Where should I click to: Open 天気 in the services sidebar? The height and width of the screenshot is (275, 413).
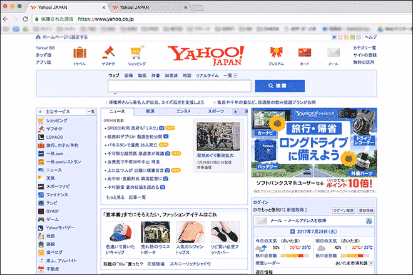[51, 178]
